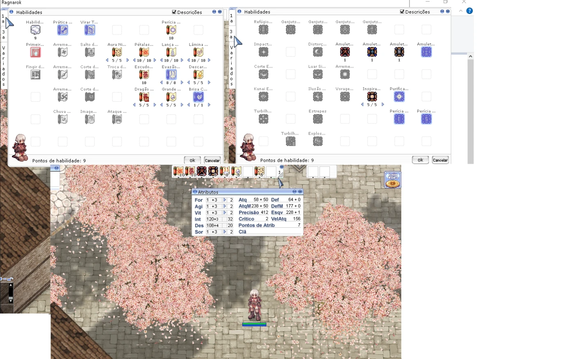The height and width of the screenshot is (359, 575).
Task: Select the Chuva... skill icon
Action: (62, 119)
